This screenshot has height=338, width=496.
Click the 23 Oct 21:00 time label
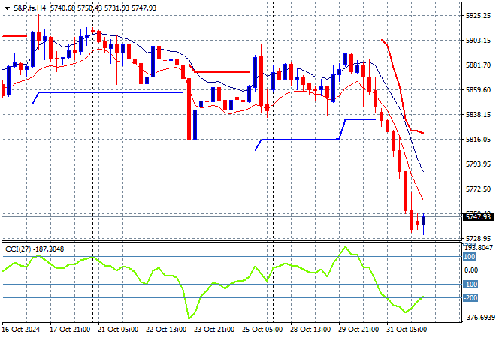(x=214, y=330)
